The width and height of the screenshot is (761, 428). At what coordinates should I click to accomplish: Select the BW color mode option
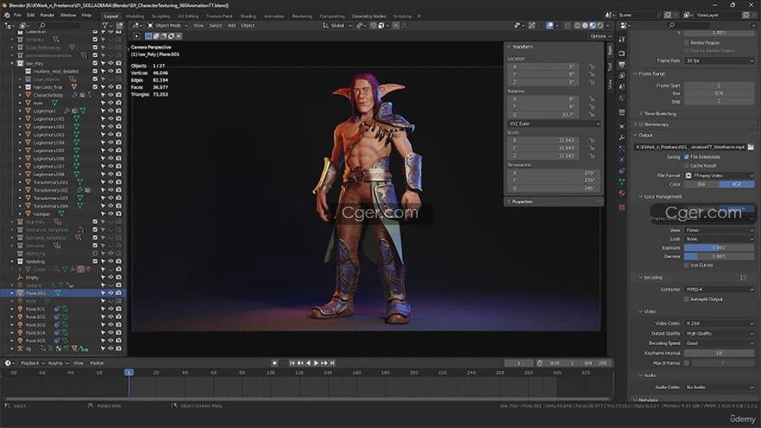click(x=701, y=184)
